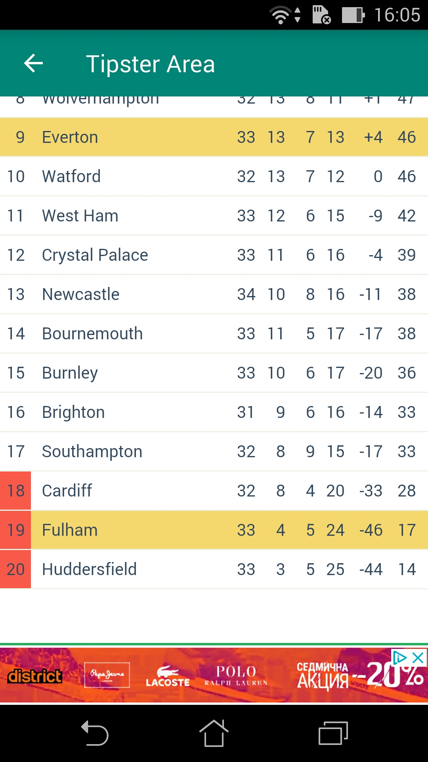The image size is (428, 762).
Task: Select the Everton row
Action: (x=214, y=137)
